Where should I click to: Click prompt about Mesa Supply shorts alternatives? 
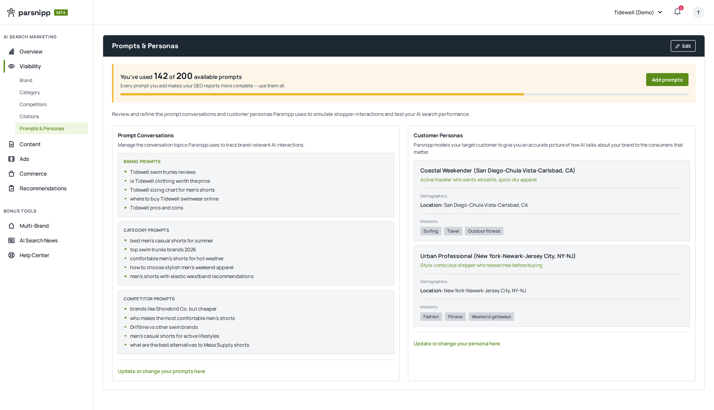190,345
